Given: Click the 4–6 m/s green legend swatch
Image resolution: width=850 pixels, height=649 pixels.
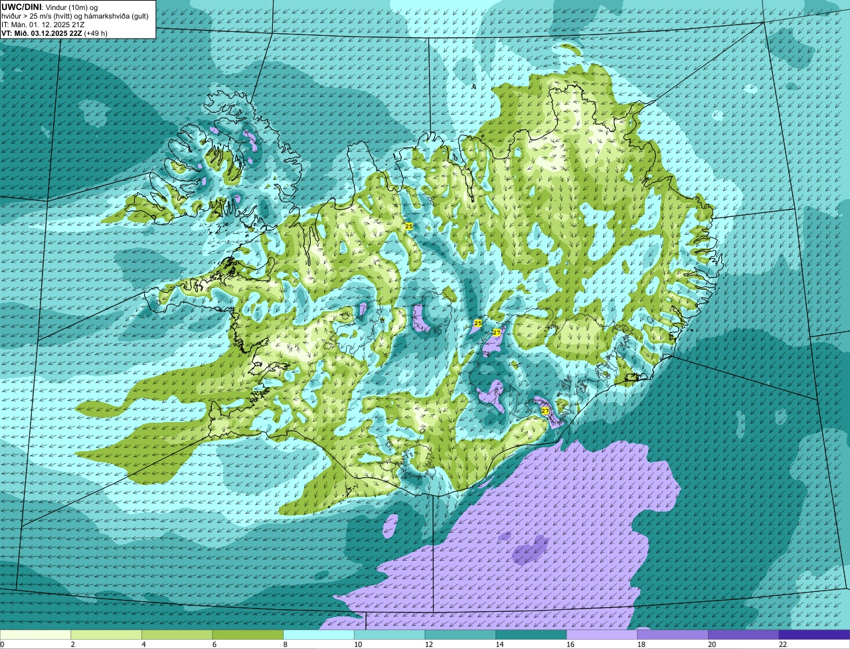Looking at the screenshot, I should click(x=177, y=634).
